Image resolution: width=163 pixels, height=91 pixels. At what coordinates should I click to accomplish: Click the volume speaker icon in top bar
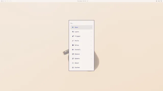(159, 1)
